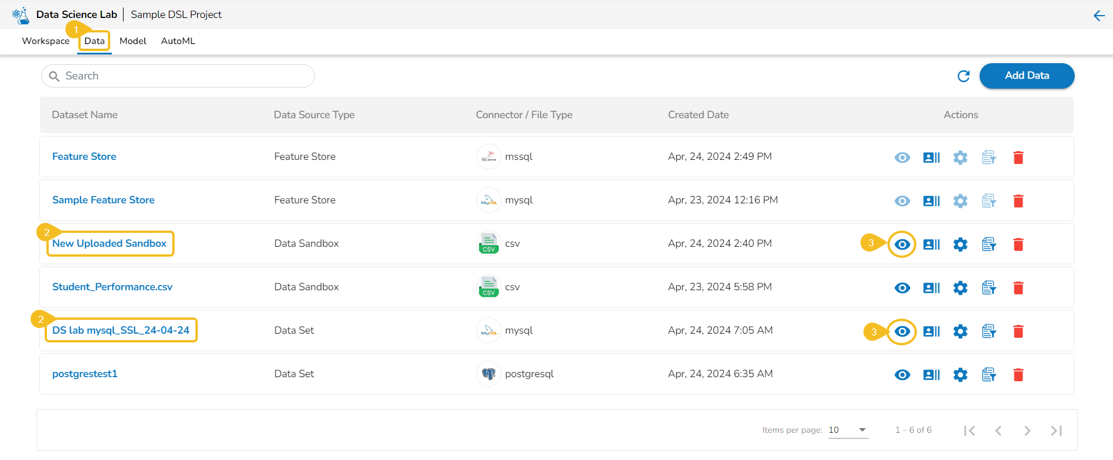Click the refresh icon beside Add Data
Viewport: 1113px width, 460px height.
[x=963, y=76]
